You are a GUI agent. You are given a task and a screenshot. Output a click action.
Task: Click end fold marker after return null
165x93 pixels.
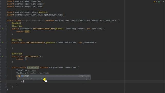point(6,34)
